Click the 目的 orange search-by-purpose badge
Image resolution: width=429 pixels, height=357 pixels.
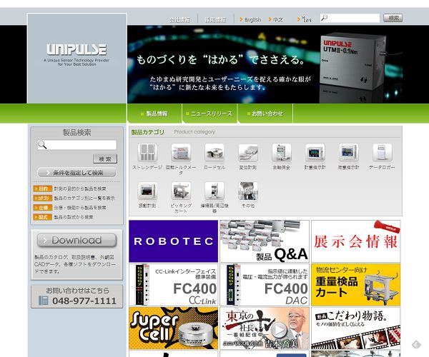click(42, 188)
